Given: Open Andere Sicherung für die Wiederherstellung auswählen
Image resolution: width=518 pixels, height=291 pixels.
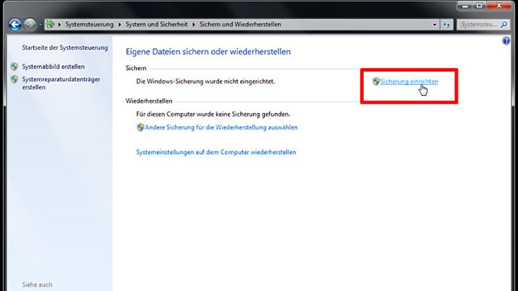Looking at the screenshot, I should 221,128.
